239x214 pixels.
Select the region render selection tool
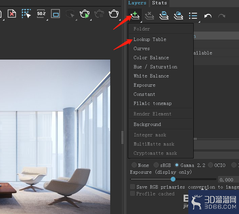click(26, 14)
